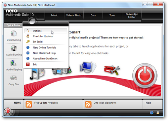
Task: Select Check for Updates menu entry
Action: pyautogui.click(x=46, y=36)
